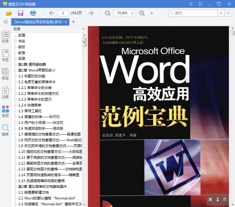
Task: Go to 1.2.1 菜单命令的分类
Action: (x=35, y=88)
